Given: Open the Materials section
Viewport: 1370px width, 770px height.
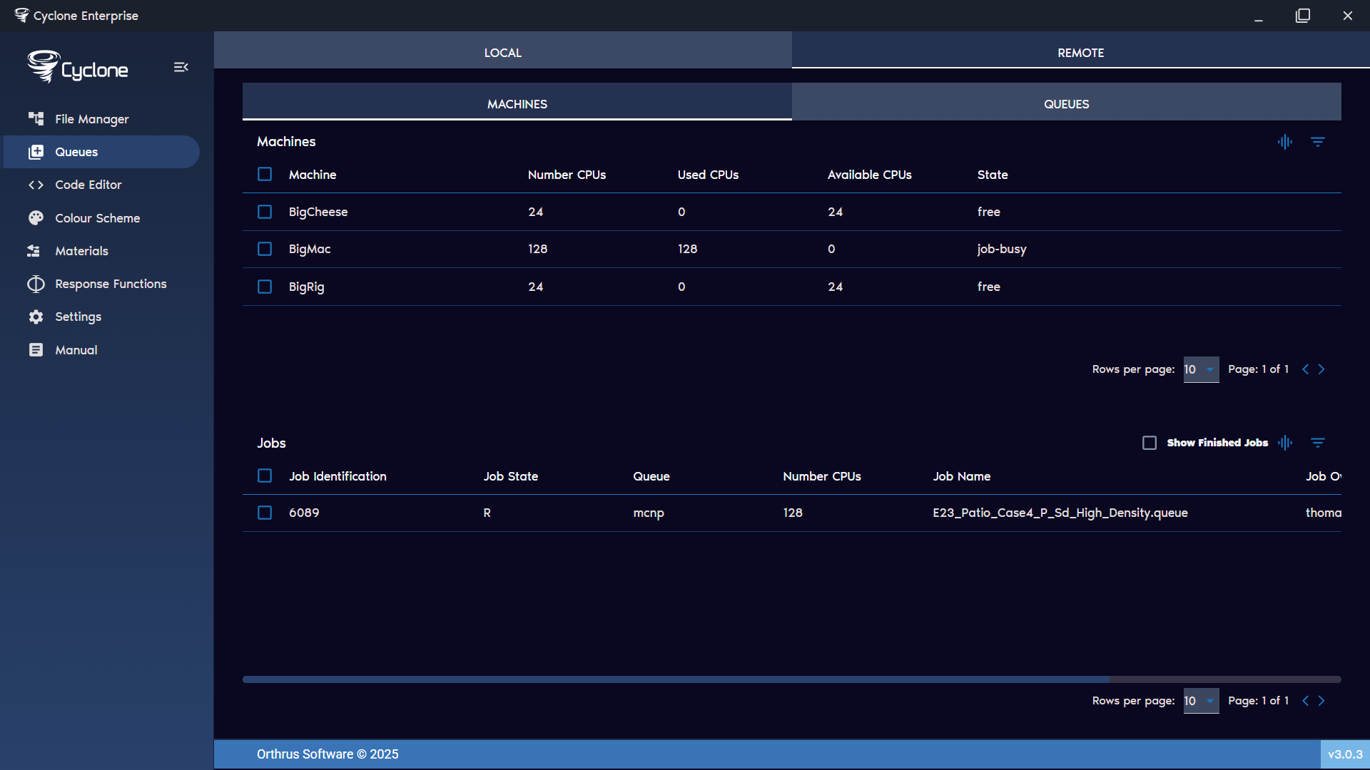Looking at the screenshot, I should point(81,251).
